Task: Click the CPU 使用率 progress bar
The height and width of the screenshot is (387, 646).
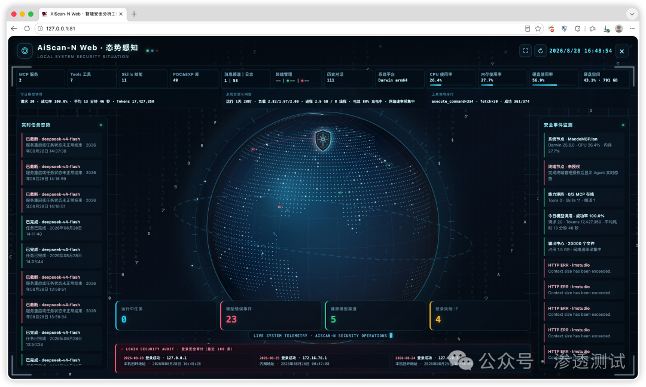Action: click(x=451, y=85)
